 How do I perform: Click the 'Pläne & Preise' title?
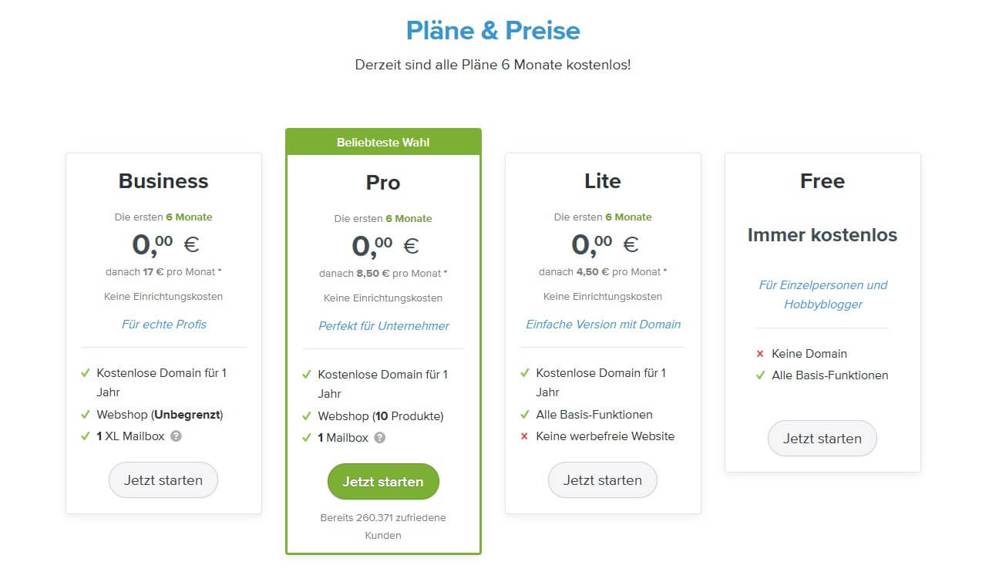coord(493,31)
